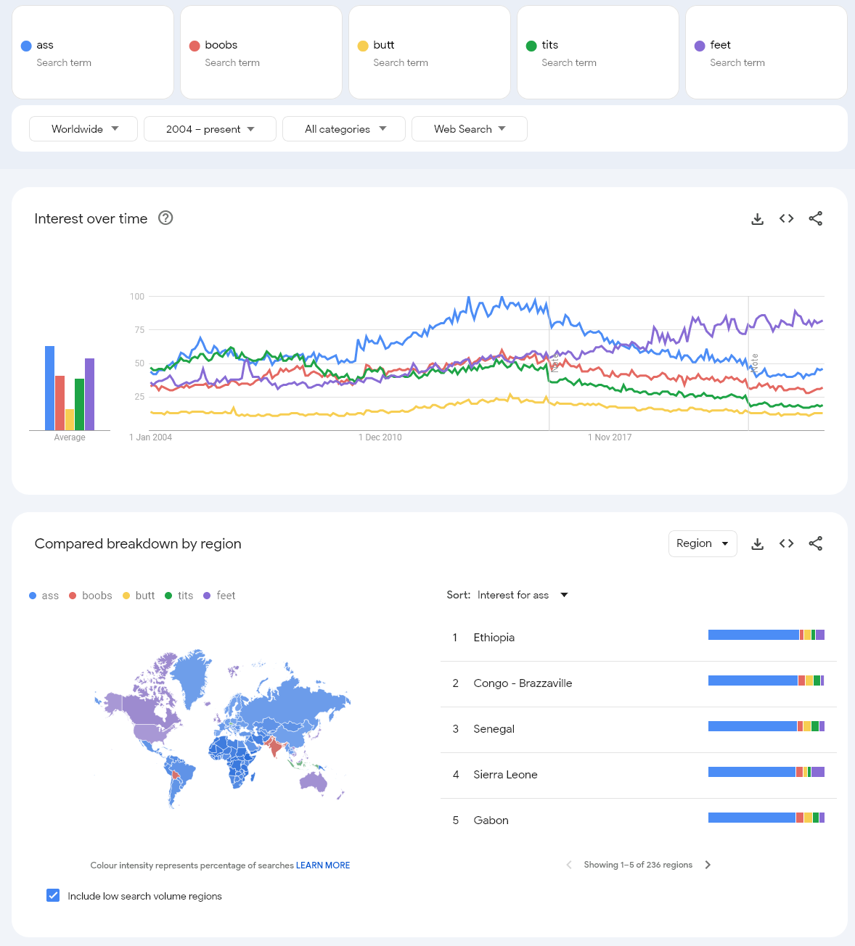Image resolution: width=855 pixels, height=946 pixels.
Task: Open help for Interest over time
Action: click(x=165, y=218)
